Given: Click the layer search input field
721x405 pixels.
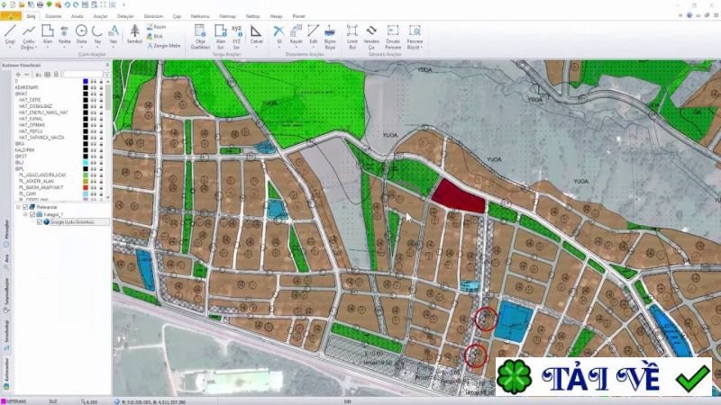Looking at the screenshot, I should [83, 74].
